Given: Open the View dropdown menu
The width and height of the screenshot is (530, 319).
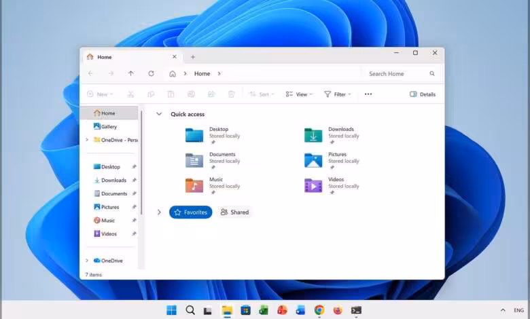Looking at the screenshot, I should [x=299, y=94].
